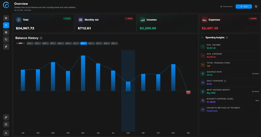Click the table view sidebar icon

[6, 32]
